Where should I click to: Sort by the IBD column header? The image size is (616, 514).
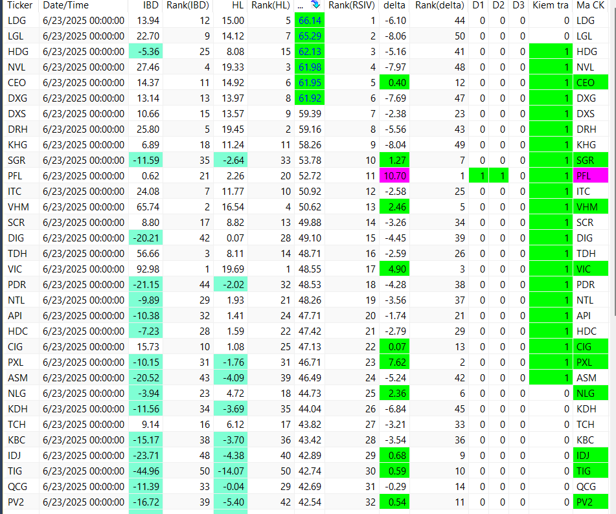145,5
